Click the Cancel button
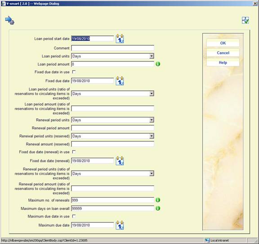Screen dimensions: 259x244 223,53
